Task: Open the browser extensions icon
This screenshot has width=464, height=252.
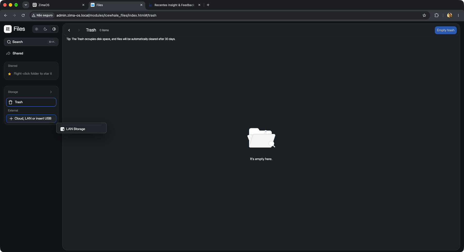Action: 436,15
